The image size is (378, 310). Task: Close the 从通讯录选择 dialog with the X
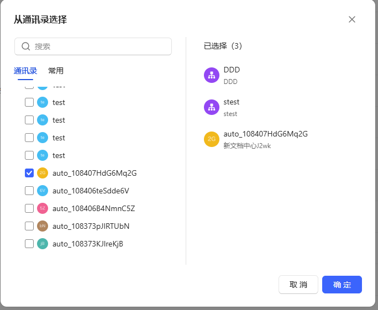(352, 19)
